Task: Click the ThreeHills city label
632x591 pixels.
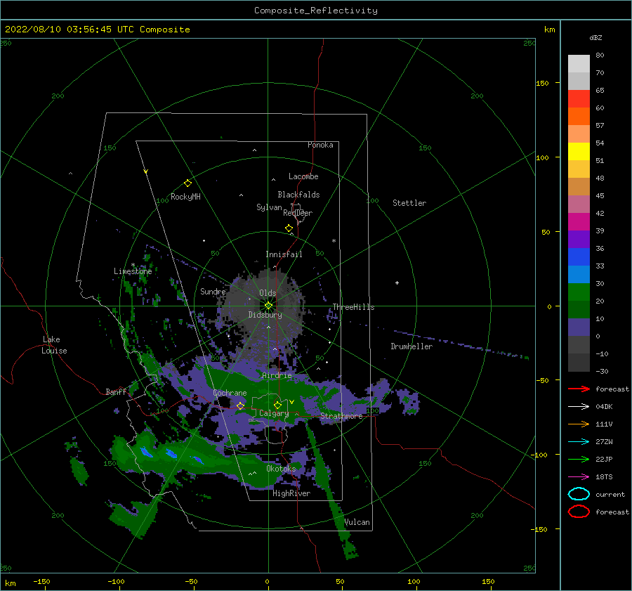Action: [x=353, y=307]
